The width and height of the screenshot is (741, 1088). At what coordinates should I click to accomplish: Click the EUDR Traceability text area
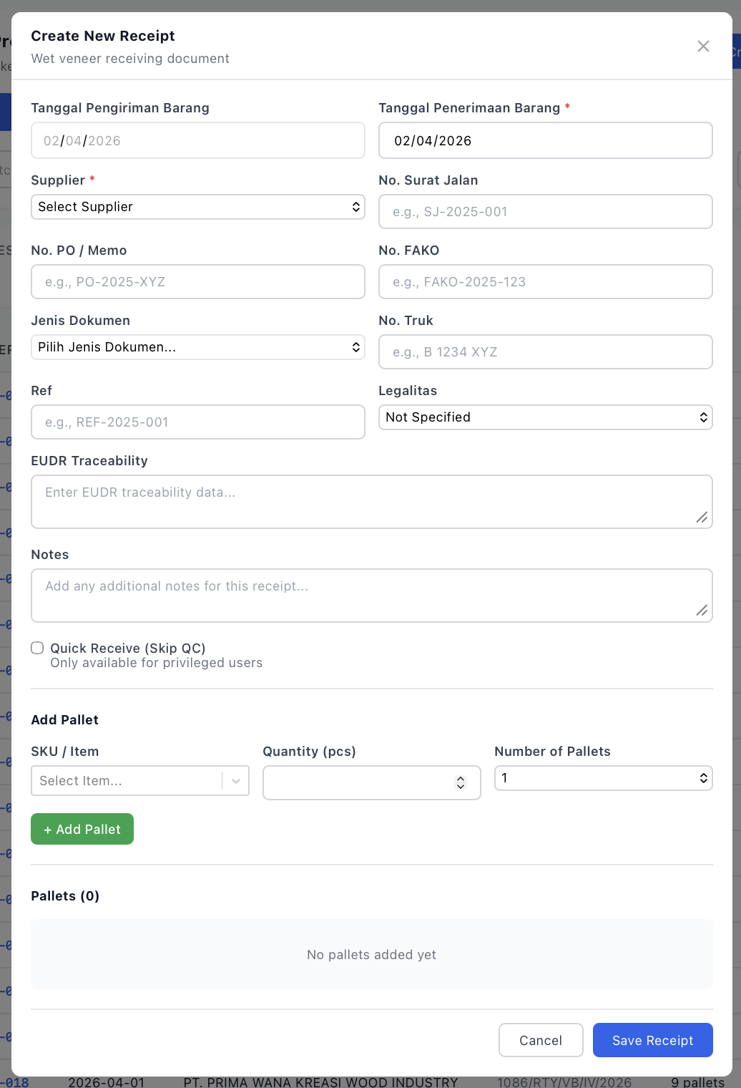point(371,502)
